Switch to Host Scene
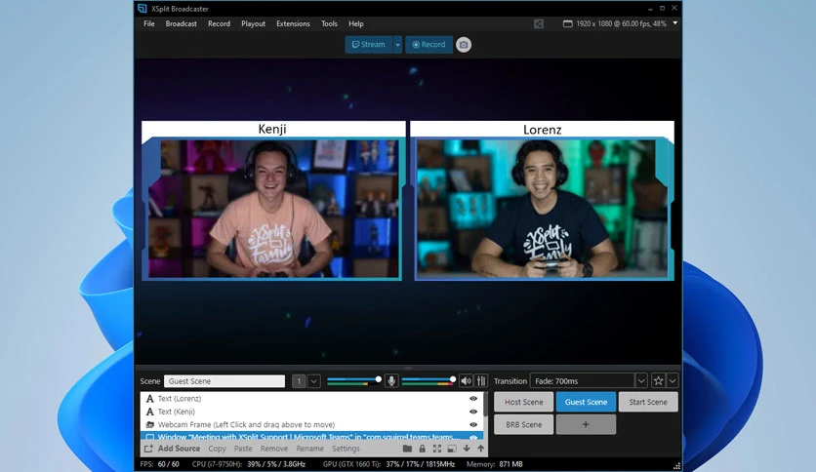816x472 pixels. click(x=523, y=402)
